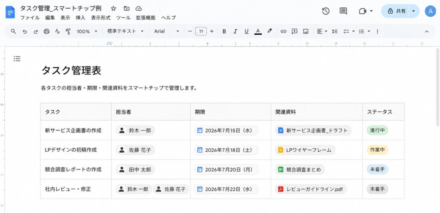
Task: Open the more options three-dot menu
Action: [x=377, y=31]
